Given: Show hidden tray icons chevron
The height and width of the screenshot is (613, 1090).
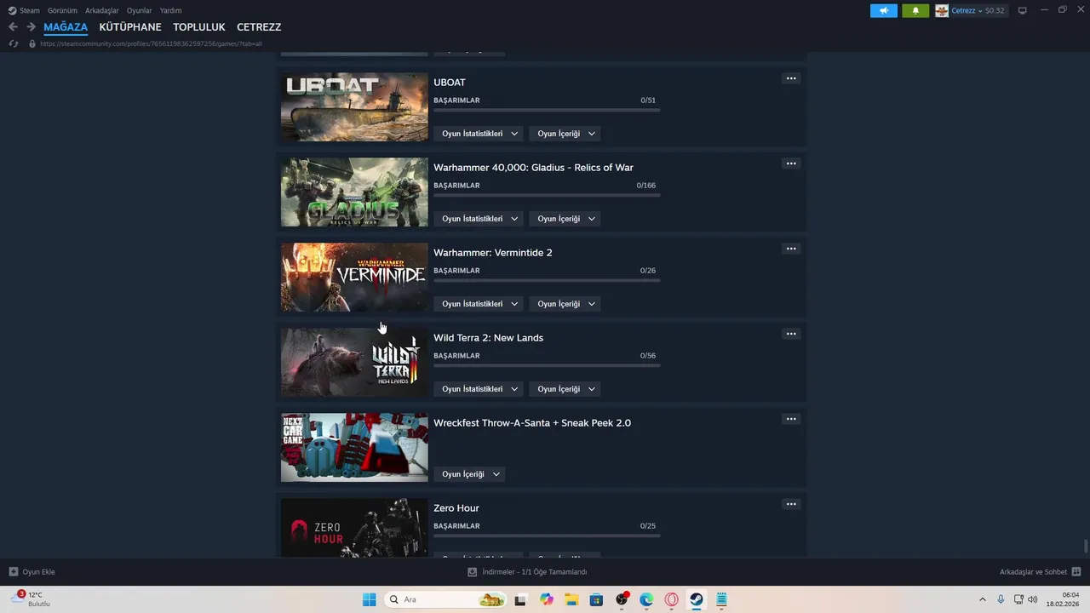Looking at the screenshot, I should pyautogui.click(x=982, y=599).
